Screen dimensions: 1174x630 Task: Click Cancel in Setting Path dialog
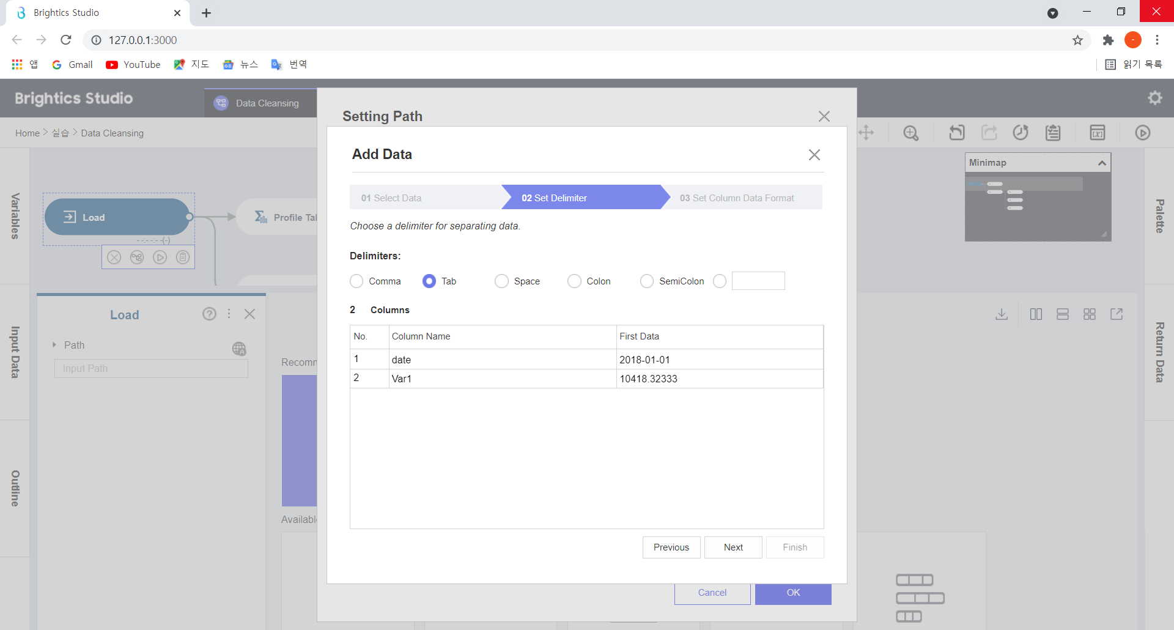pos(712,593)
